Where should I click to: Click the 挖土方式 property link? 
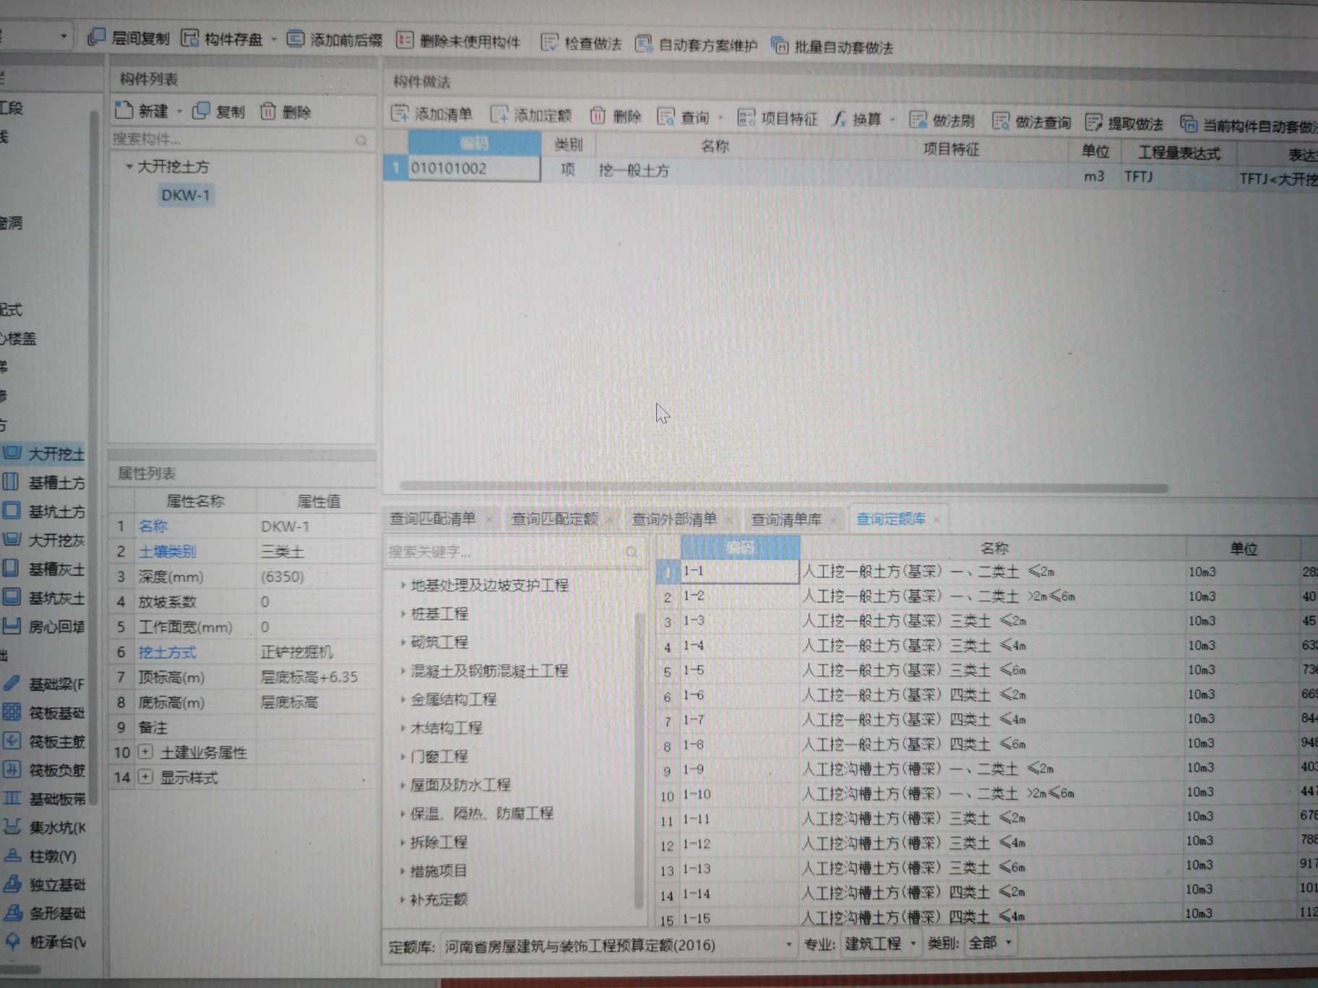[167, 652]
